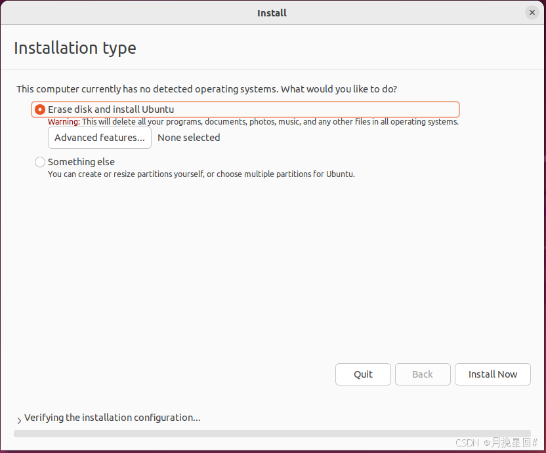Close the Install window
Viewport: 546px width, 453px height.
[532, 12]
